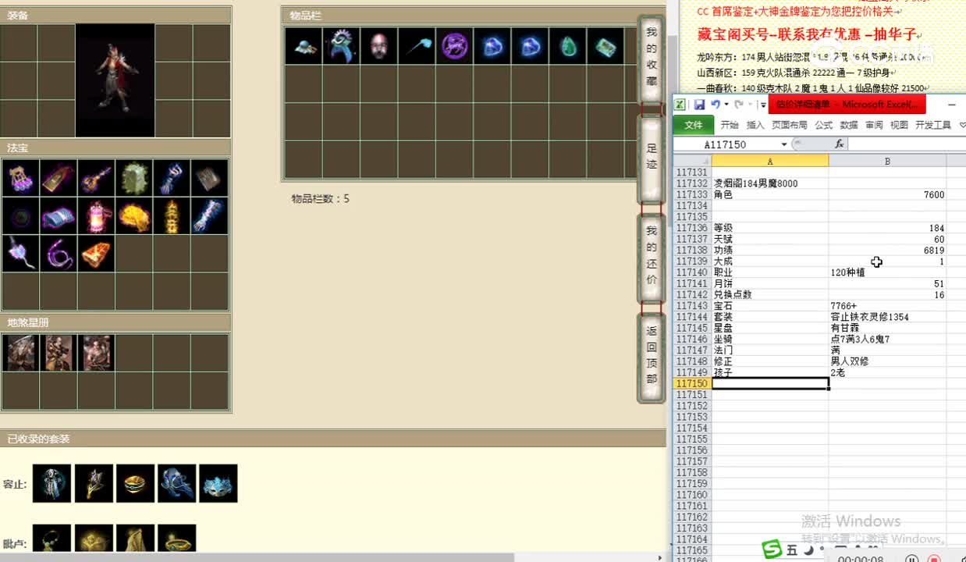Click the first hat-shaped inventory item

304,46
